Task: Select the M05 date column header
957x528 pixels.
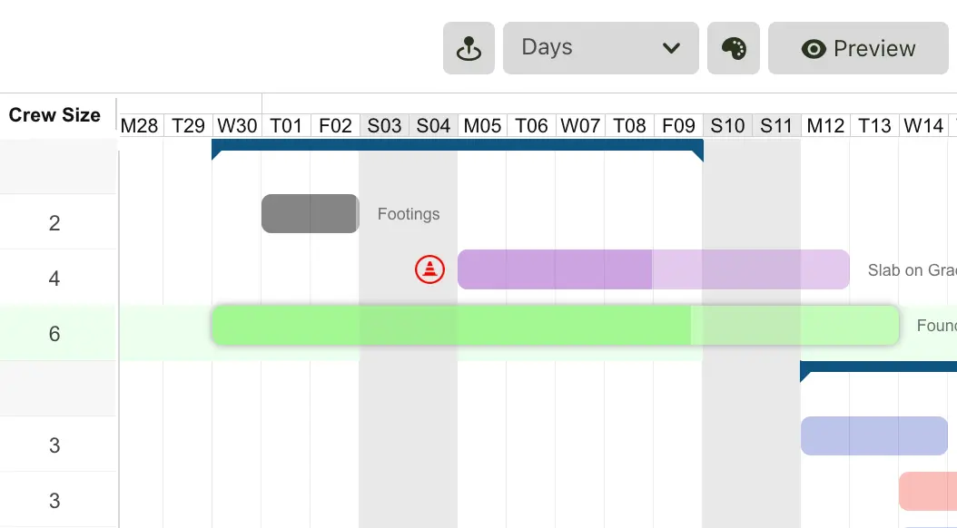Action: point(482,125)
